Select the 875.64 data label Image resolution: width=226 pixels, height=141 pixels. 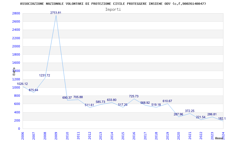point(33,90)
